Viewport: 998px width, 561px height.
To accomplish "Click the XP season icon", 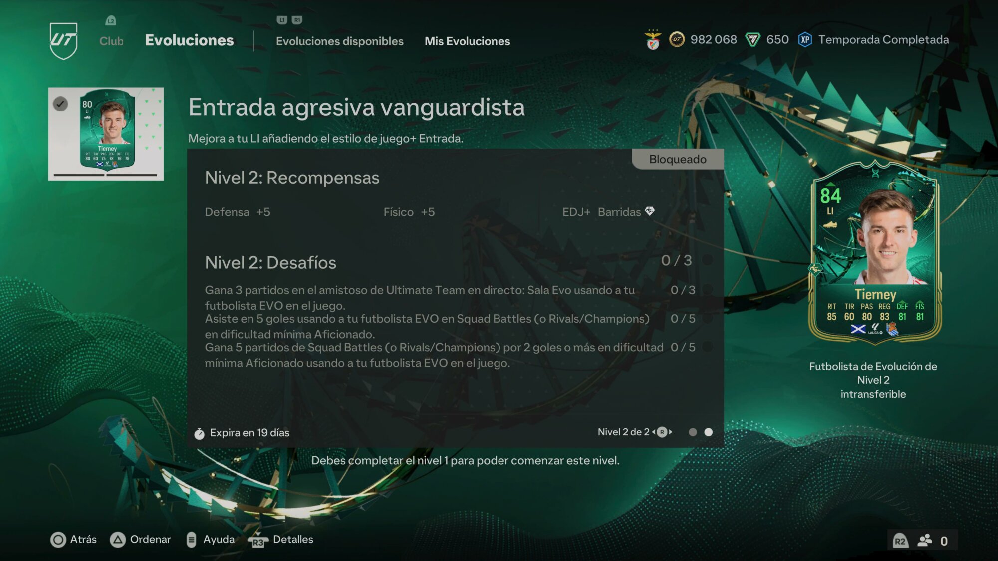I will 805,40.
